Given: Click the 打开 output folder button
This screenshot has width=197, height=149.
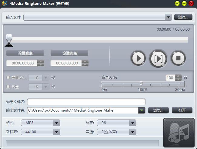Looking at the screenshot, I should pos(182,110).
